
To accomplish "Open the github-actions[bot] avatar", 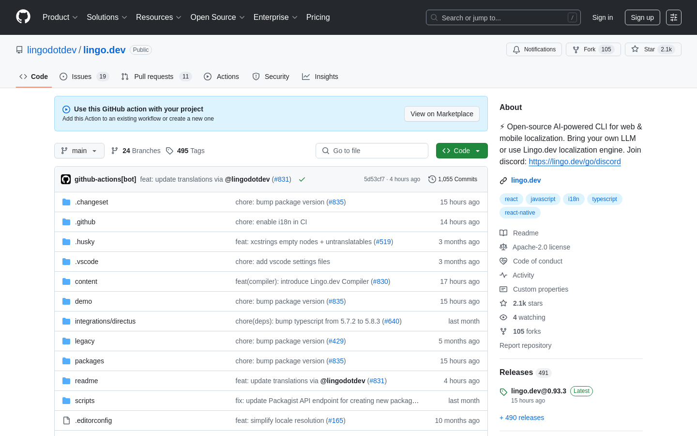I will (66, 179).
